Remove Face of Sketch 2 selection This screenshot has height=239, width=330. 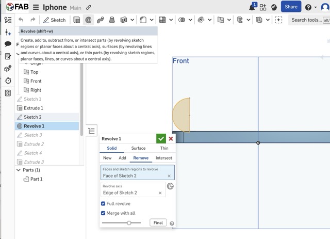click(169, 176)
